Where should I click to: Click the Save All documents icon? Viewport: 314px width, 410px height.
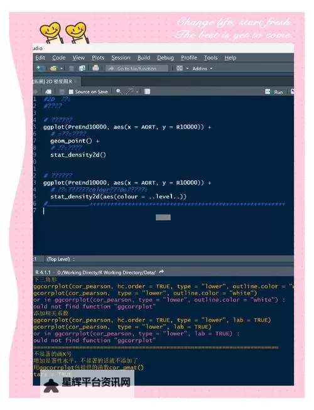click(82, 68)
